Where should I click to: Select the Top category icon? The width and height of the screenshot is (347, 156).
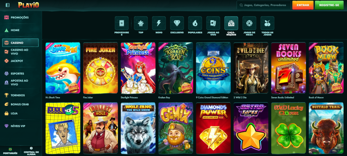click(x=141, y=23)
